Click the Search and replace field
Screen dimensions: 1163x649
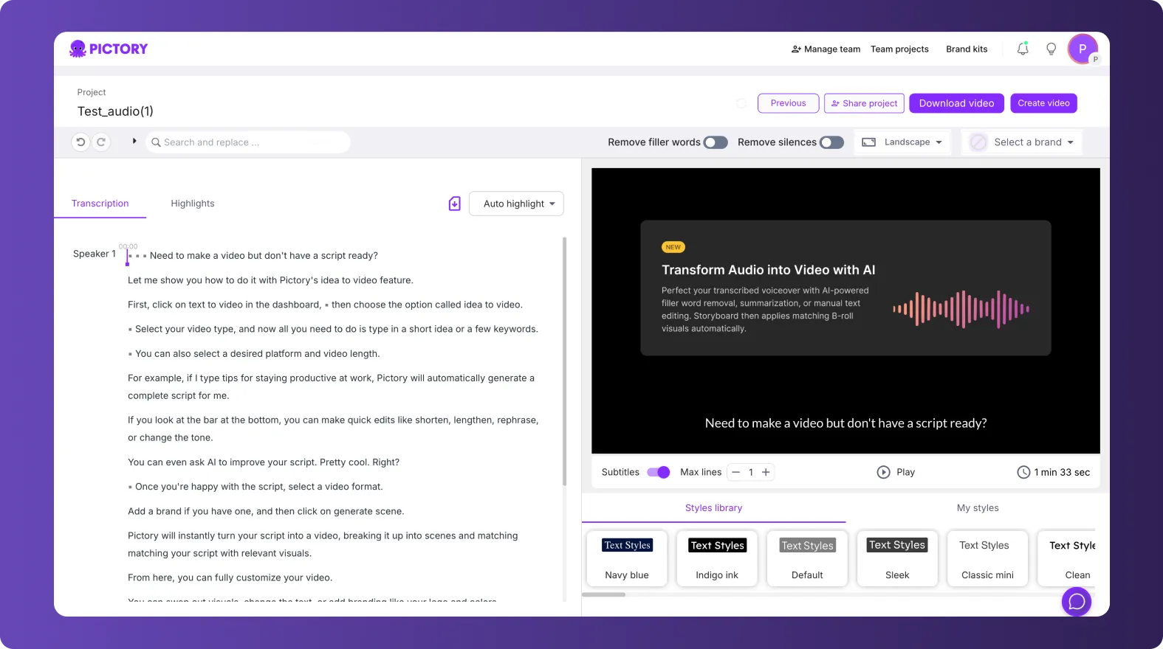pos(248,142)
